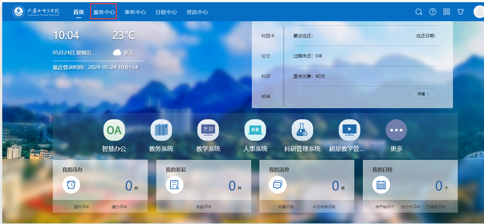The width and height of the screenshot is (484, 224).
Task: Click the search magnifier icon
Action: point(419,12)
